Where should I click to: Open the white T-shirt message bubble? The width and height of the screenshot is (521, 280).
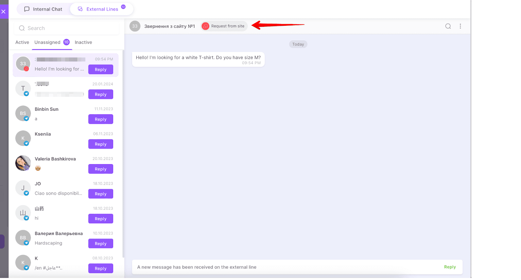198,59
